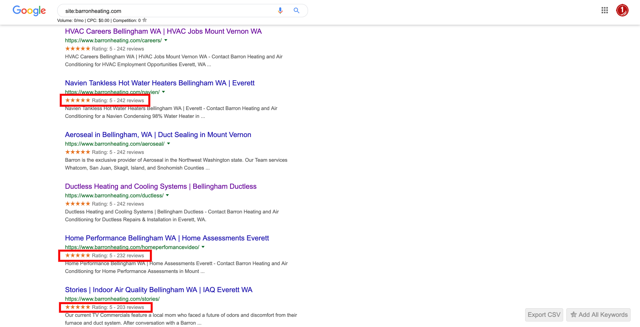Click the search box containing site:barronheating.com

pos(183,11)
